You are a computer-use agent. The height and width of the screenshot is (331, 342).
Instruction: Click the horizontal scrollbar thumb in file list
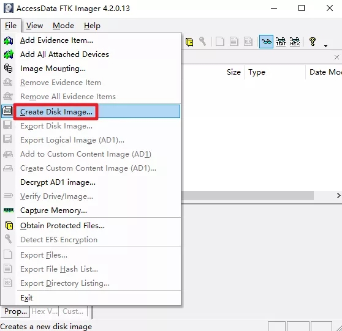(x=248, y=196)
